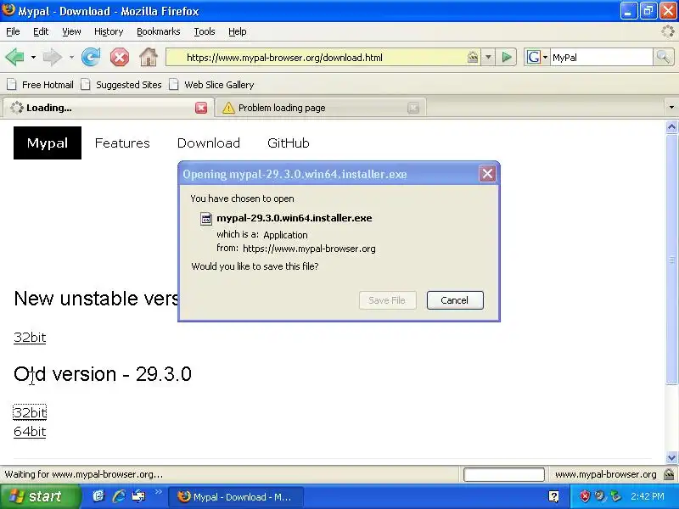Click 32bit link under New unstable version
Image resolution: width=679 pixels, height=509 pixels.
(x=30, y=337)
